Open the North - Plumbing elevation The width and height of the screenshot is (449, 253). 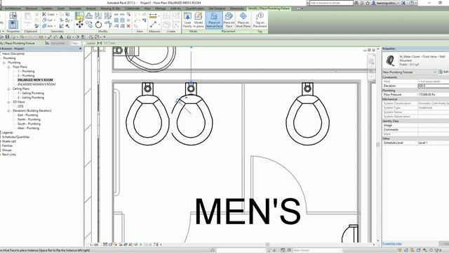pos(29,119)
